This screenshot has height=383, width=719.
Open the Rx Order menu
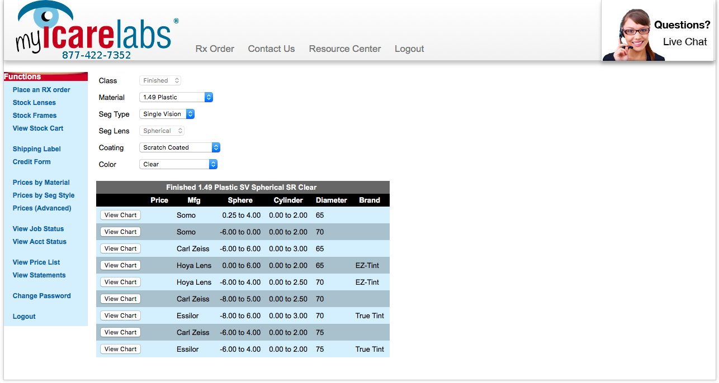click(x=215, y=49)
